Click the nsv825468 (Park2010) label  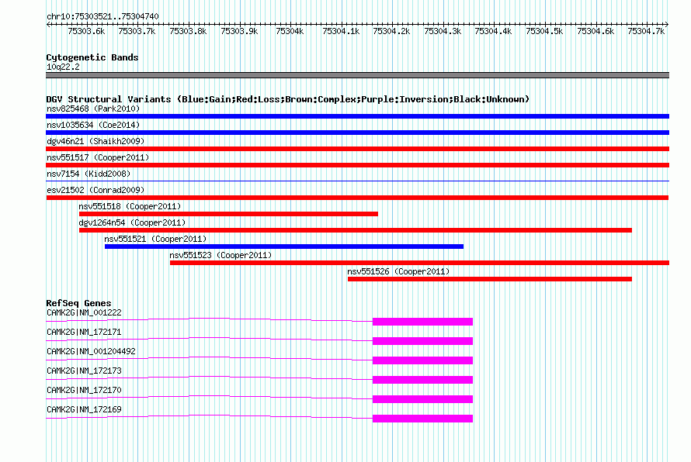(93, 109)
